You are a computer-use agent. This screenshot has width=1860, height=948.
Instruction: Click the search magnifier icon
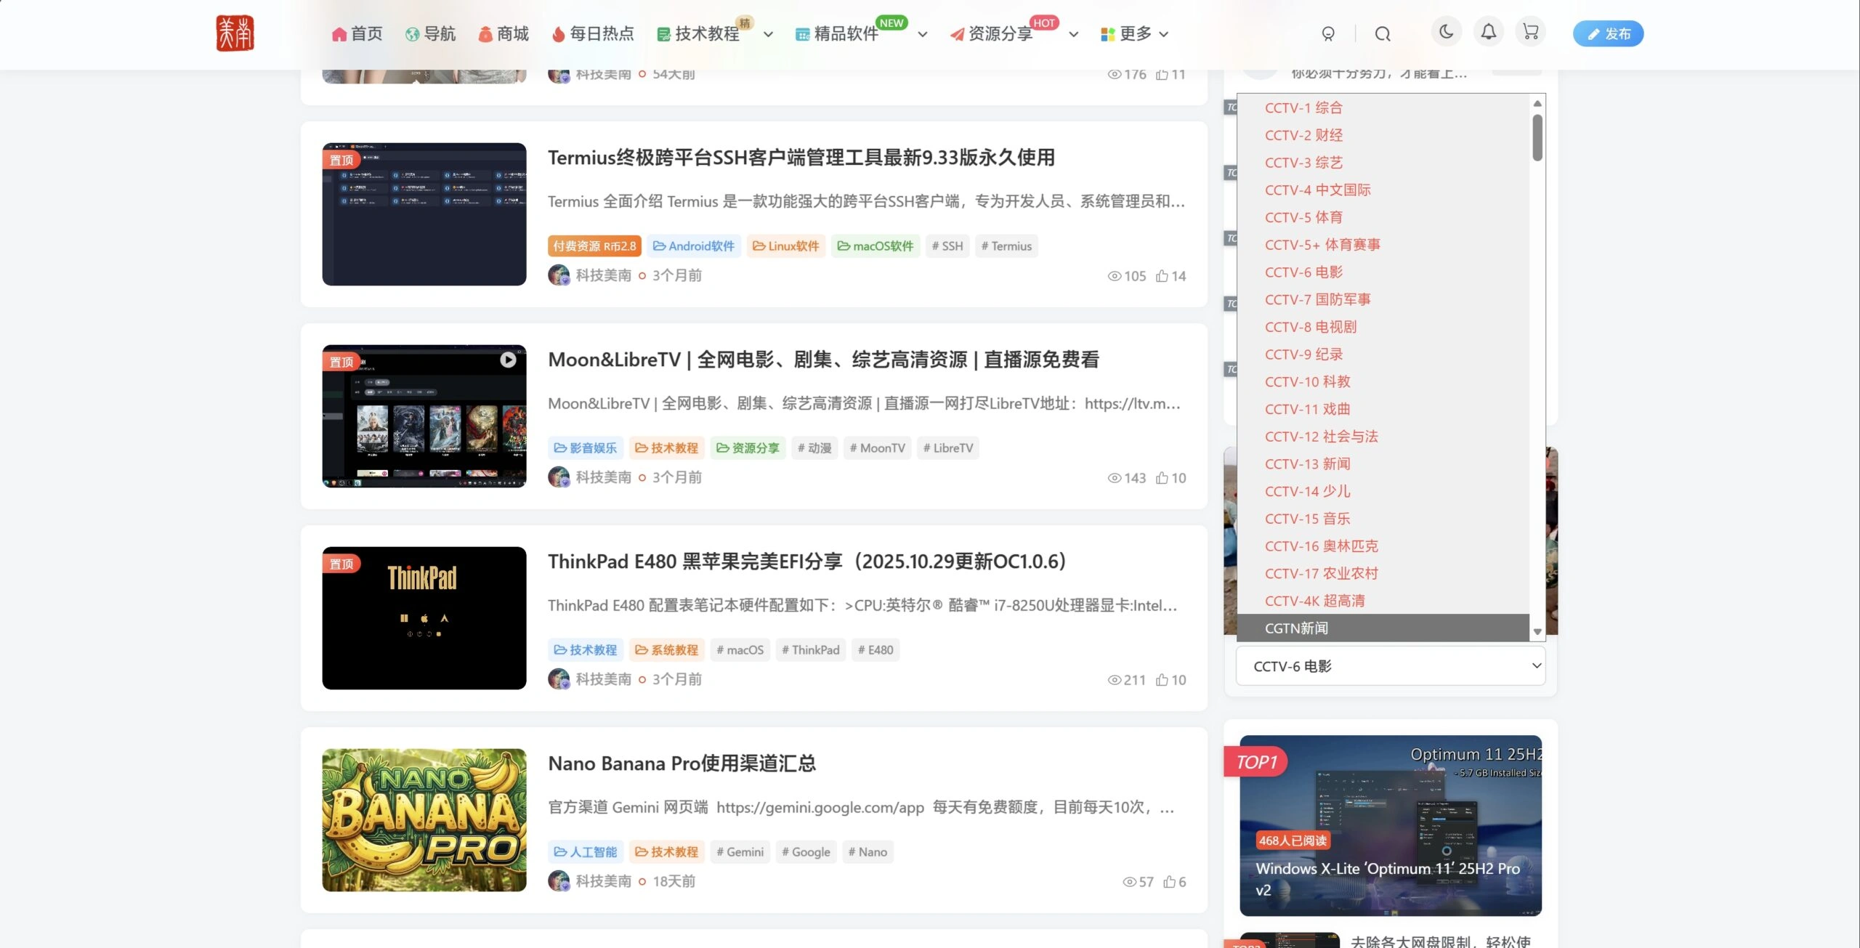click(1383, 34)
